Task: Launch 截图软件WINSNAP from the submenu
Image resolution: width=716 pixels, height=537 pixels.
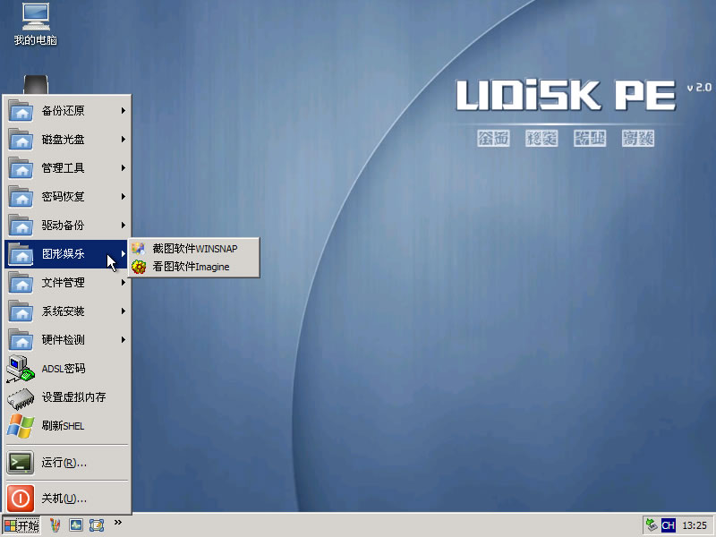Action: [194, 249]
